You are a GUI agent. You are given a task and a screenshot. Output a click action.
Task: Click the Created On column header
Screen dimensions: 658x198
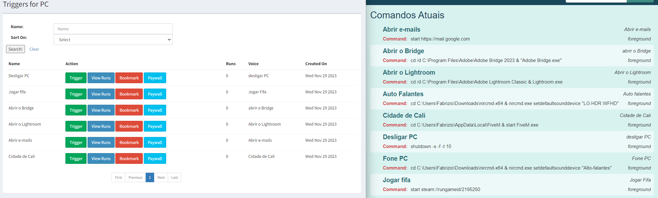point(316,64)
